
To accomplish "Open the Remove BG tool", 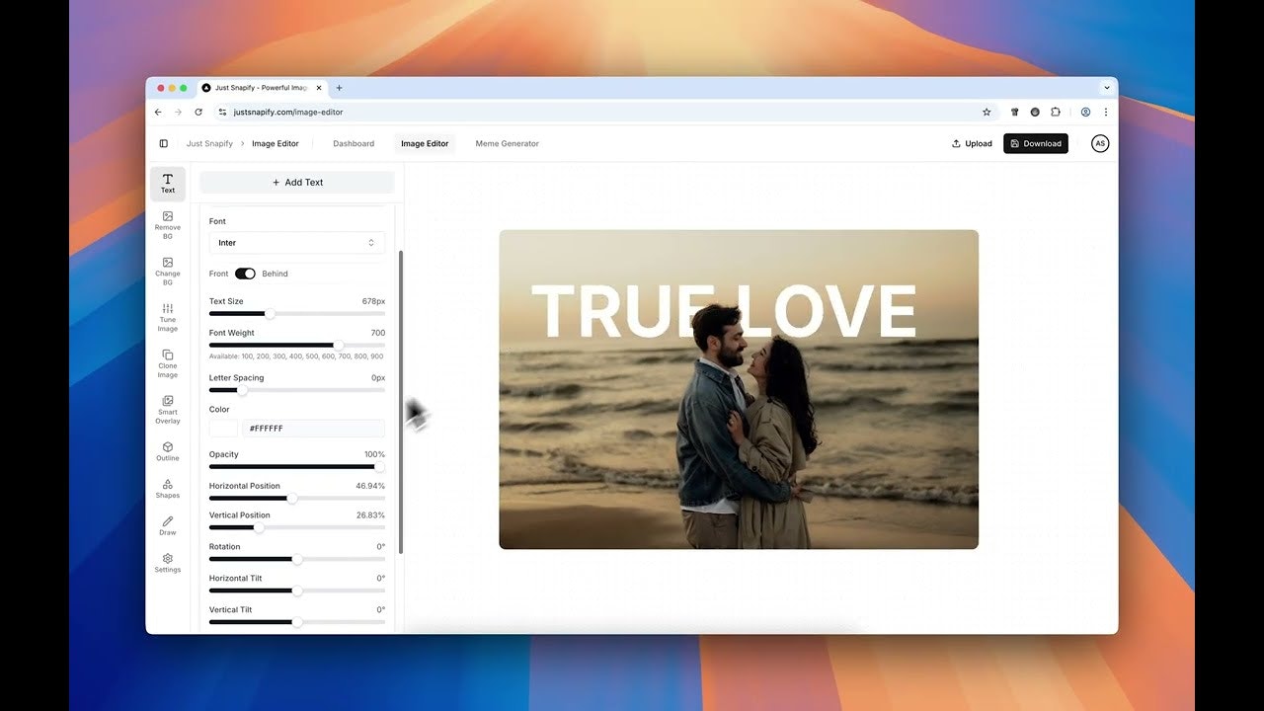I will coord(167,225).
